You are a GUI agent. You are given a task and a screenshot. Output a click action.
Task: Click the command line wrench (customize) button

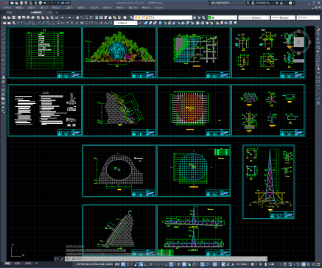coord(62,258)
